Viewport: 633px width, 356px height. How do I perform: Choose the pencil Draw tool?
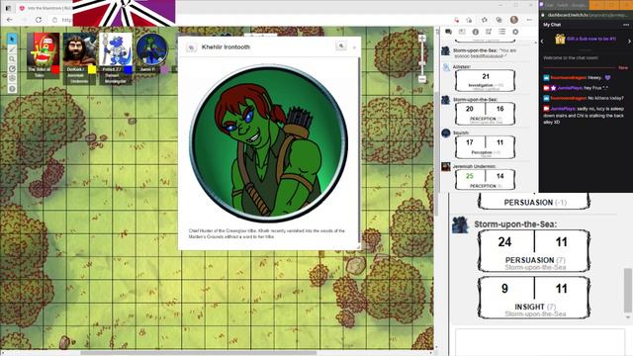(x=12, y=49)
